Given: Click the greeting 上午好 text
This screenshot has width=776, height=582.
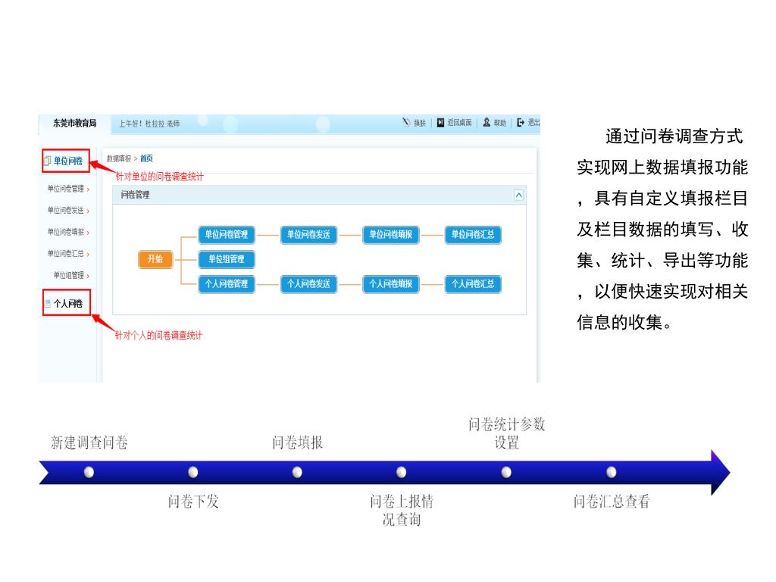Looking at the screenshot, I should point(130,124).
